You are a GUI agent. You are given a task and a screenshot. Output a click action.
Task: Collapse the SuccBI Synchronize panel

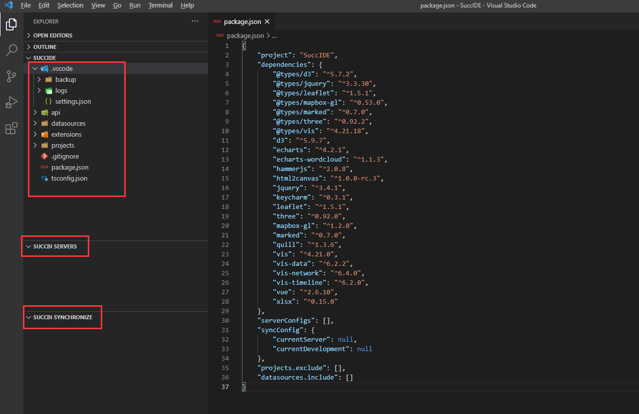[x=62, y=317]
